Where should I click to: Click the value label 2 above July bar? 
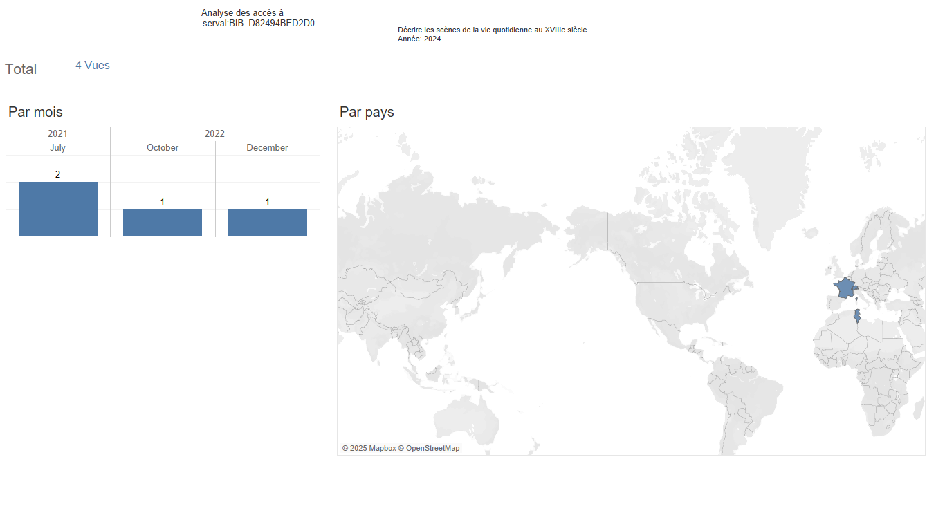pos(57,174)
